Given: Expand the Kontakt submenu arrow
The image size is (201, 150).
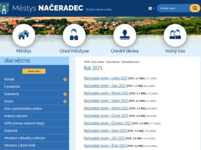Looking at the screenshot, I should point(65,80).
